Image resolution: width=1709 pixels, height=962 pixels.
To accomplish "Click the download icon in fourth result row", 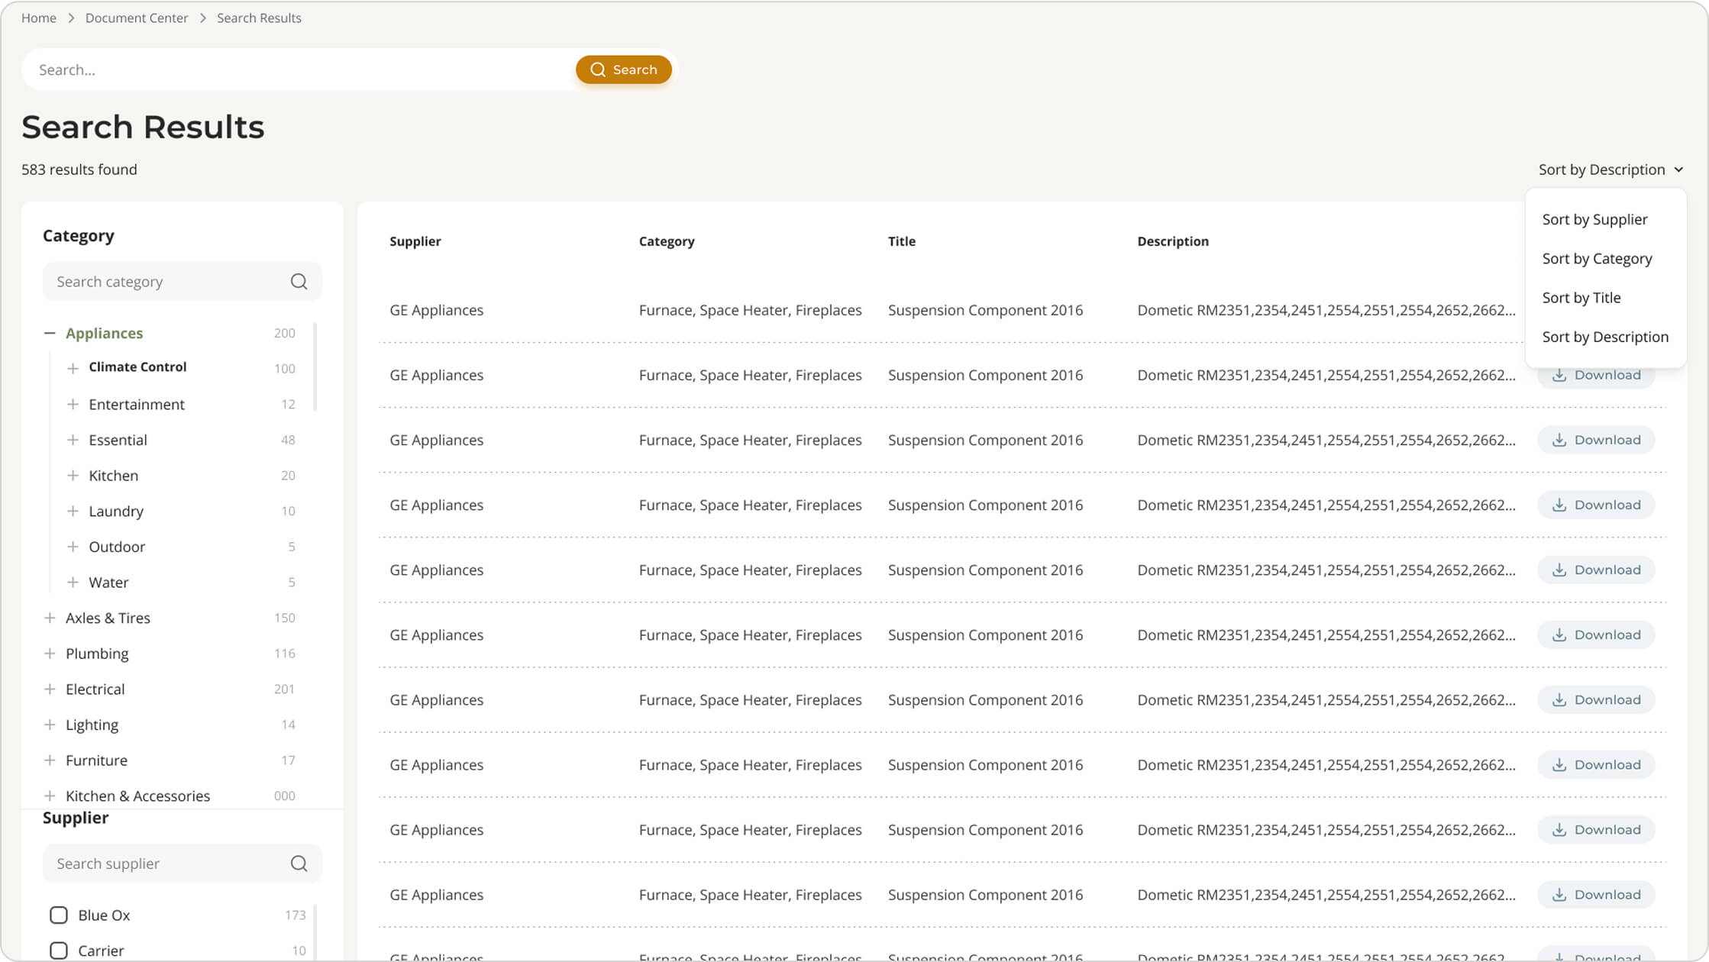I will click(1559, 505).
